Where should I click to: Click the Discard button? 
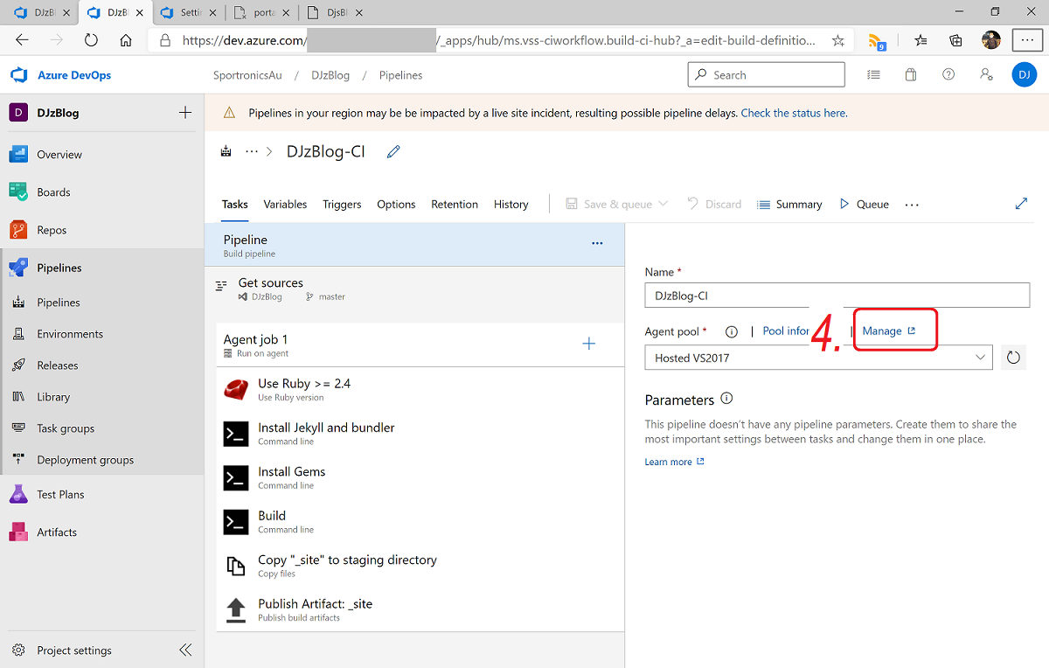coord(714,204)
